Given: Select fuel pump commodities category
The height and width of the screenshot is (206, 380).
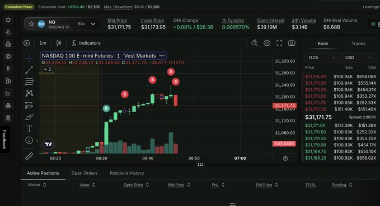Looking at the screenshot, I should point(8,81).
